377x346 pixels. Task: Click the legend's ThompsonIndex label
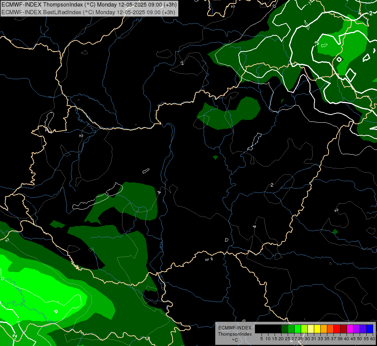pyautogui.click(x=235, y=334)
